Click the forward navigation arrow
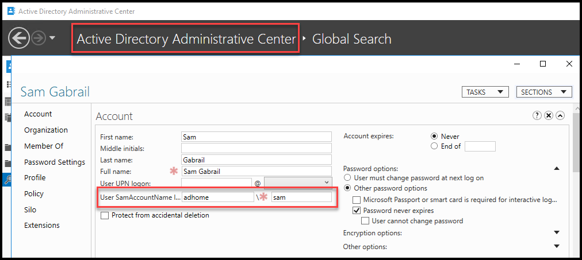Image resolution: width=582 pixels, height=260 pixels. pyautogui.click(x=38, y=38)
